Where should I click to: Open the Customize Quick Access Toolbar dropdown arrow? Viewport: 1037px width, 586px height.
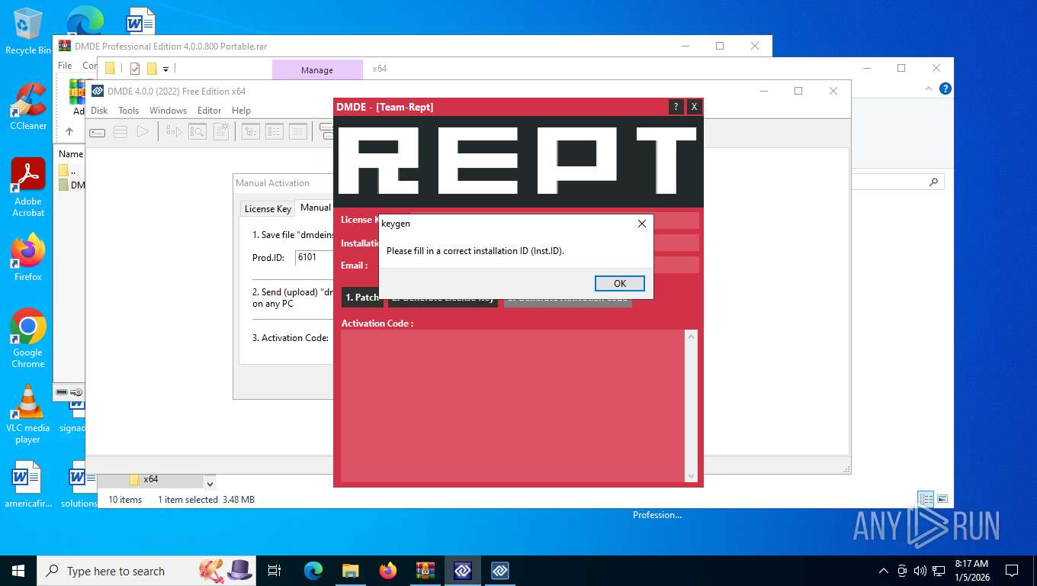click(165, 69)
